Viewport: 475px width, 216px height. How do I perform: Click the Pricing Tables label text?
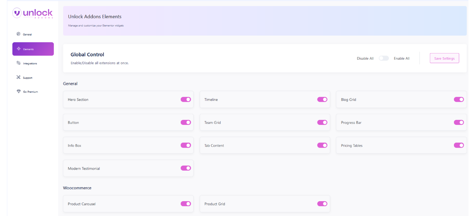[x=352, y=146]
